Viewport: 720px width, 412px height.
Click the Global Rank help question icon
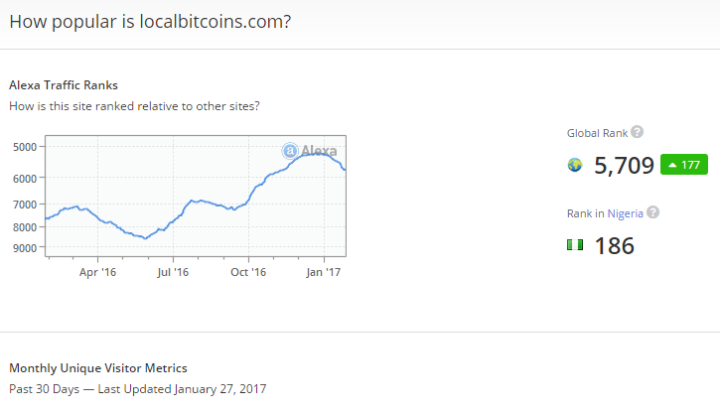638,132
